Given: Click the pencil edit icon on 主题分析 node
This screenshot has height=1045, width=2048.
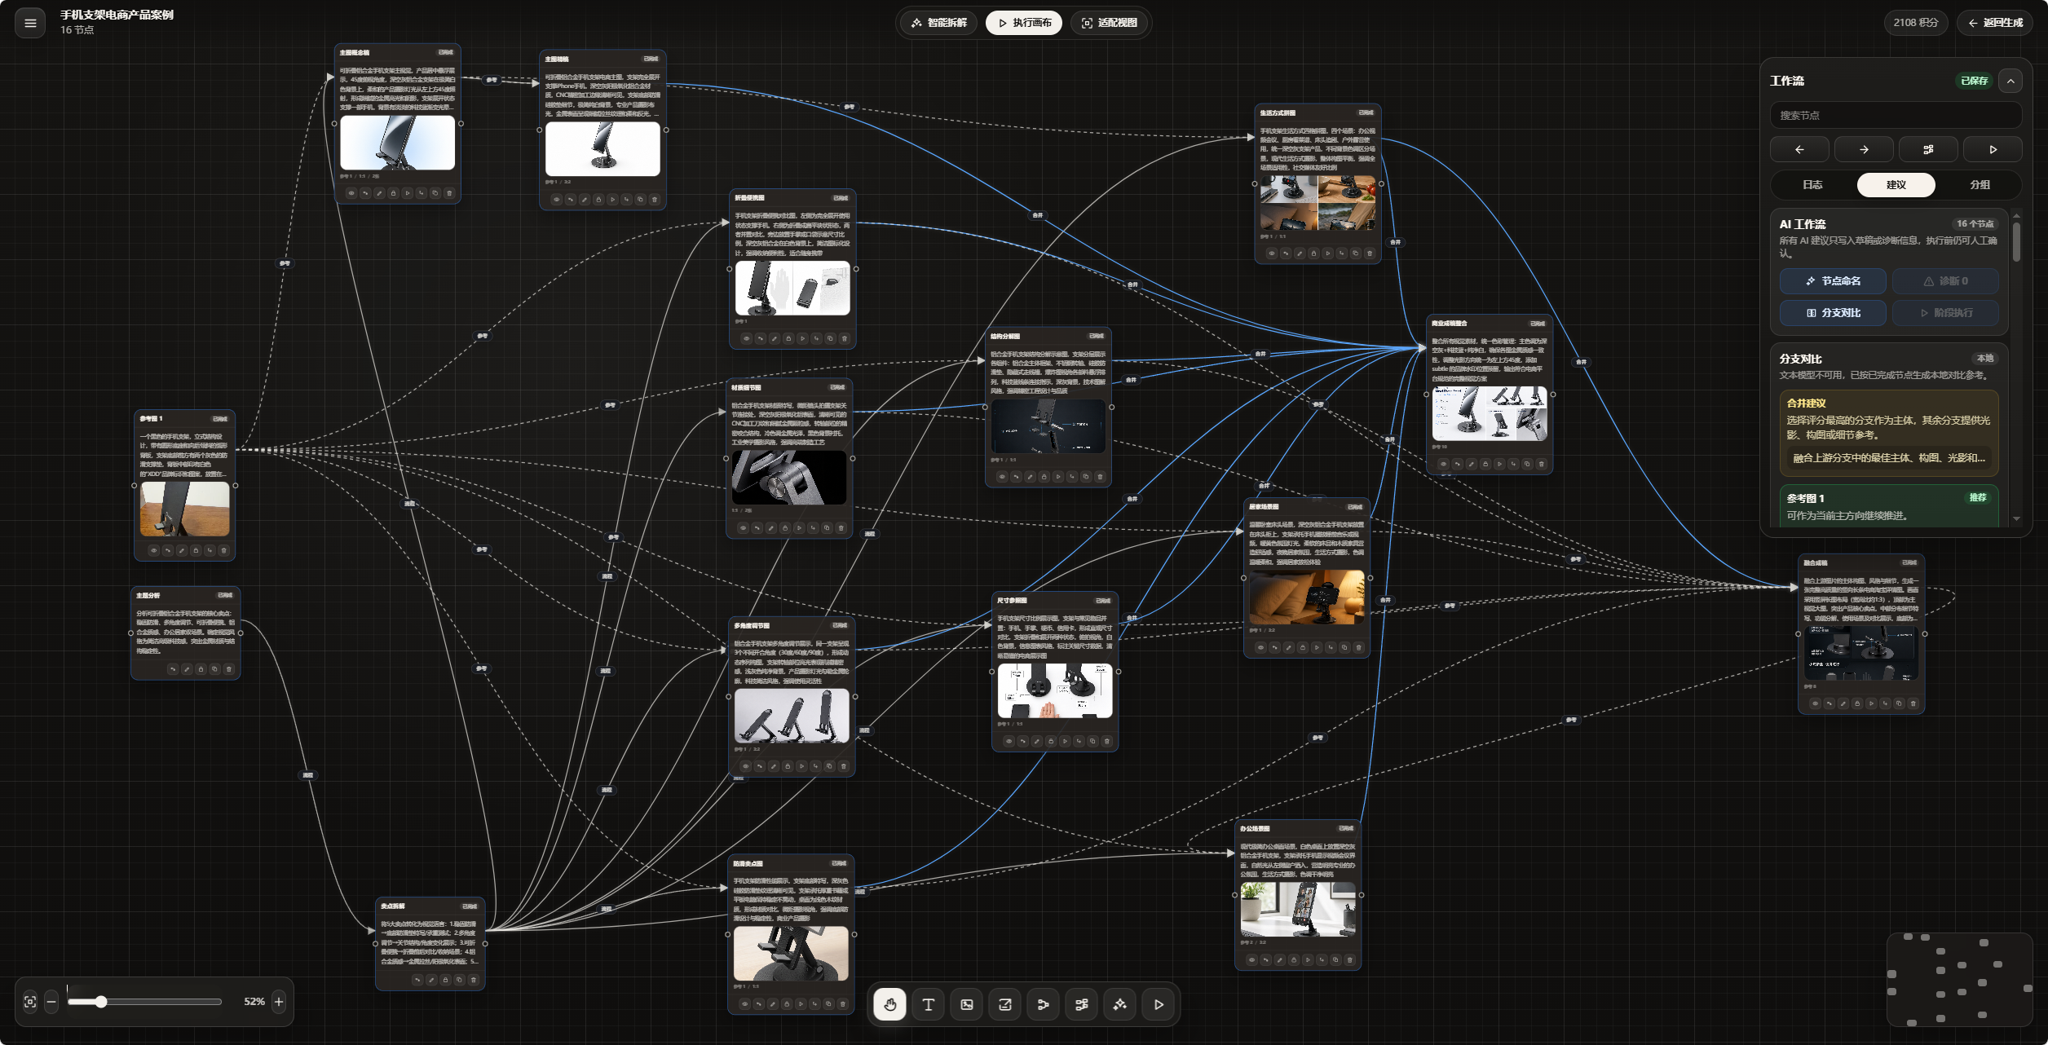Looking at the screenshot, I should (187, 669).
